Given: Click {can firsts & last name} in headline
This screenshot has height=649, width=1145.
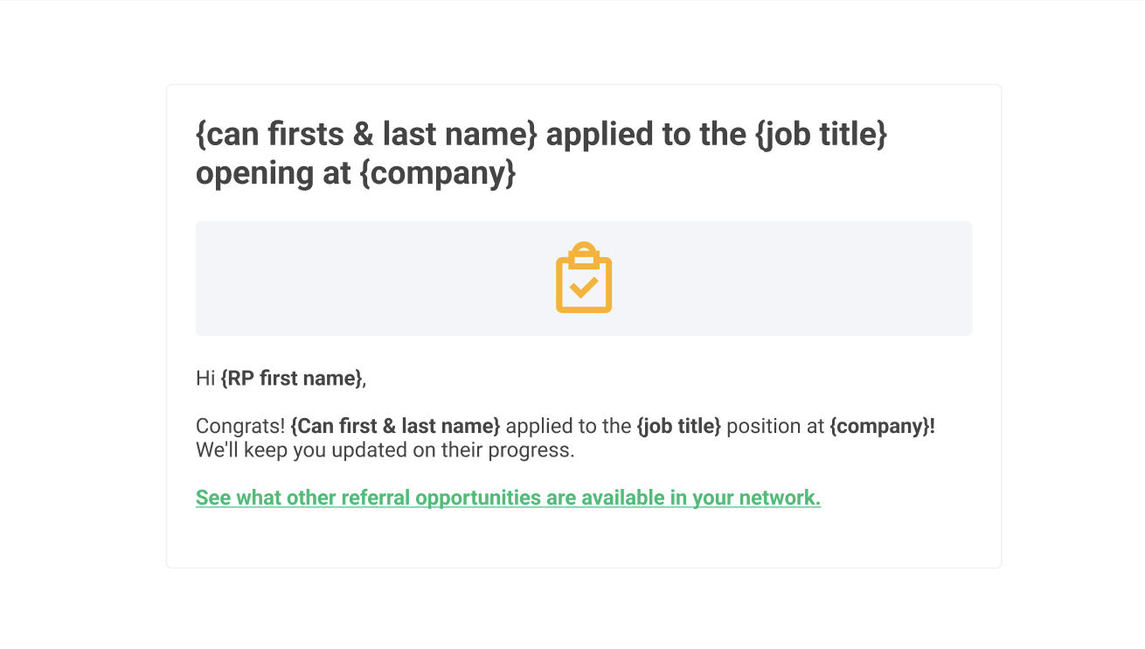Looking at the screenshot, I should [x=367, y=135].
